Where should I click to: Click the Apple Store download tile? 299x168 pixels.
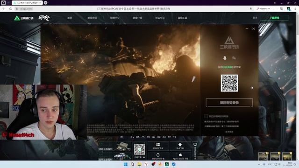[180, 156]
